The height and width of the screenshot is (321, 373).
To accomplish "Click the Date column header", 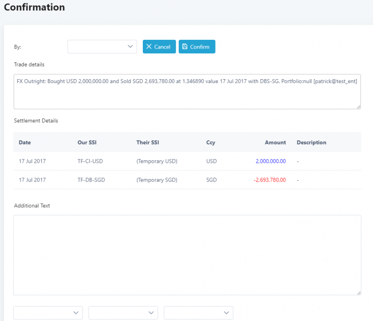I will coord(25,143).
